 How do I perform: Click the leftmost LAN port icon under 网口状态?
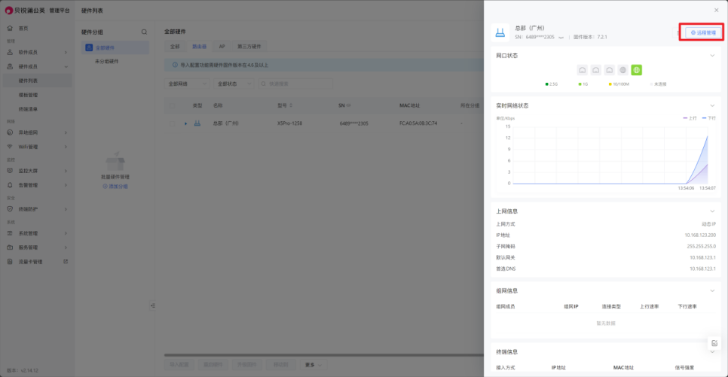[x=582, y=70]
